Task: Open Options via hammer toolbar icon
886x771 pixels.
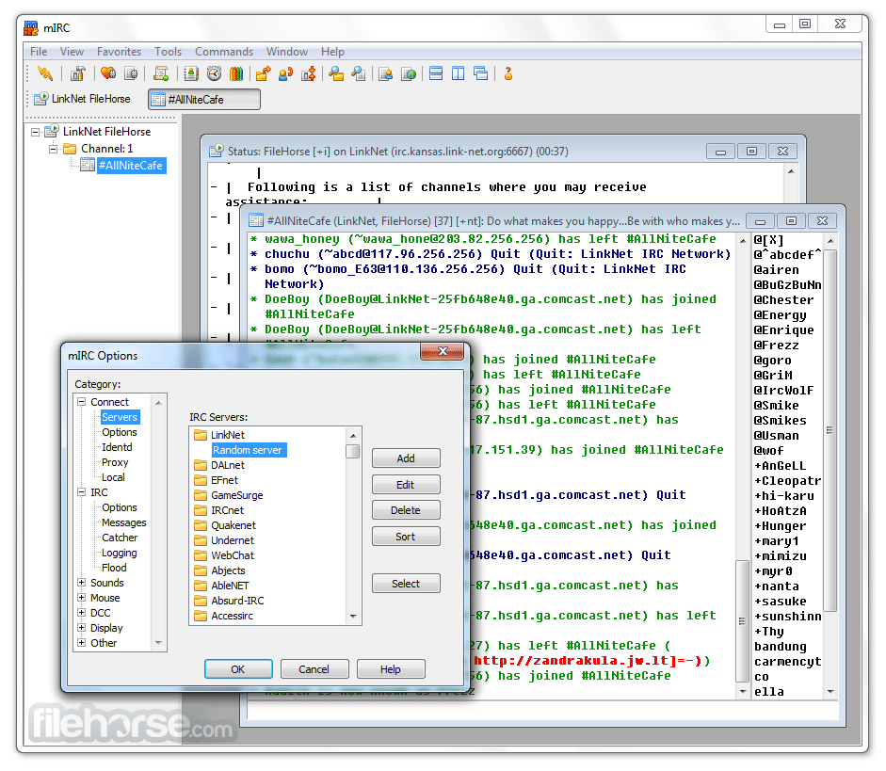Action: tap(78, 73)
